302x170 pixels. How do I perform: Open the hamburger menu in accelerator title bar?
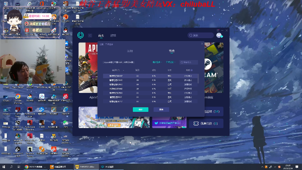(x=218, y=31)
